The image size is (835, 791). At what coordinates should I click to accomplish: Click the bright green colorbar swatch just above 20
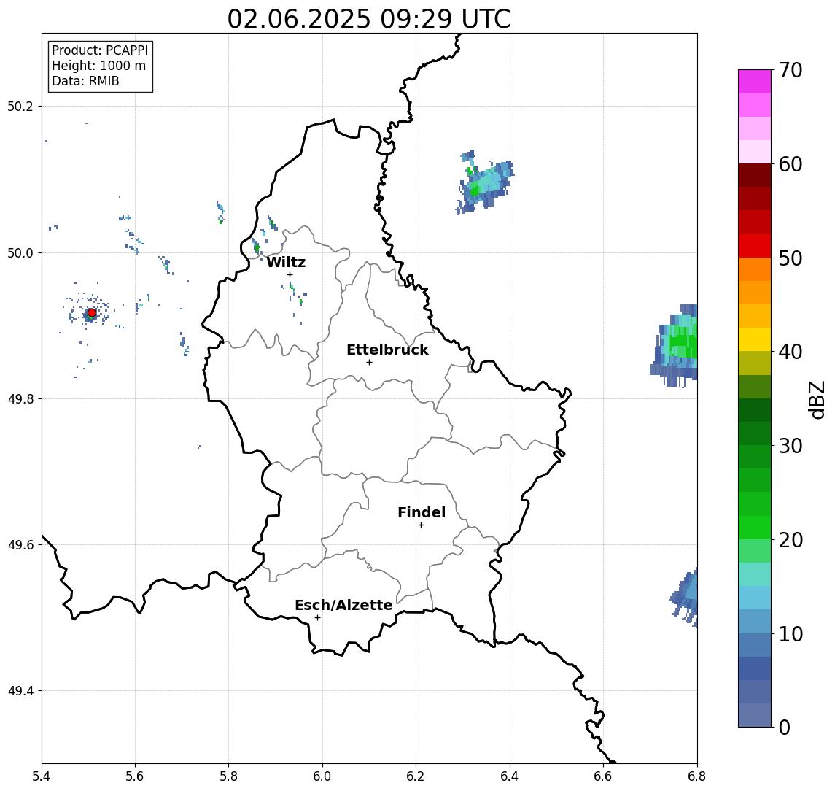pos(755,527)
